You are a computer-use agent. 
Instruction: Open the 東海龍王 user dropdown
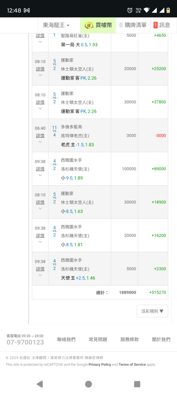(56, 25)
